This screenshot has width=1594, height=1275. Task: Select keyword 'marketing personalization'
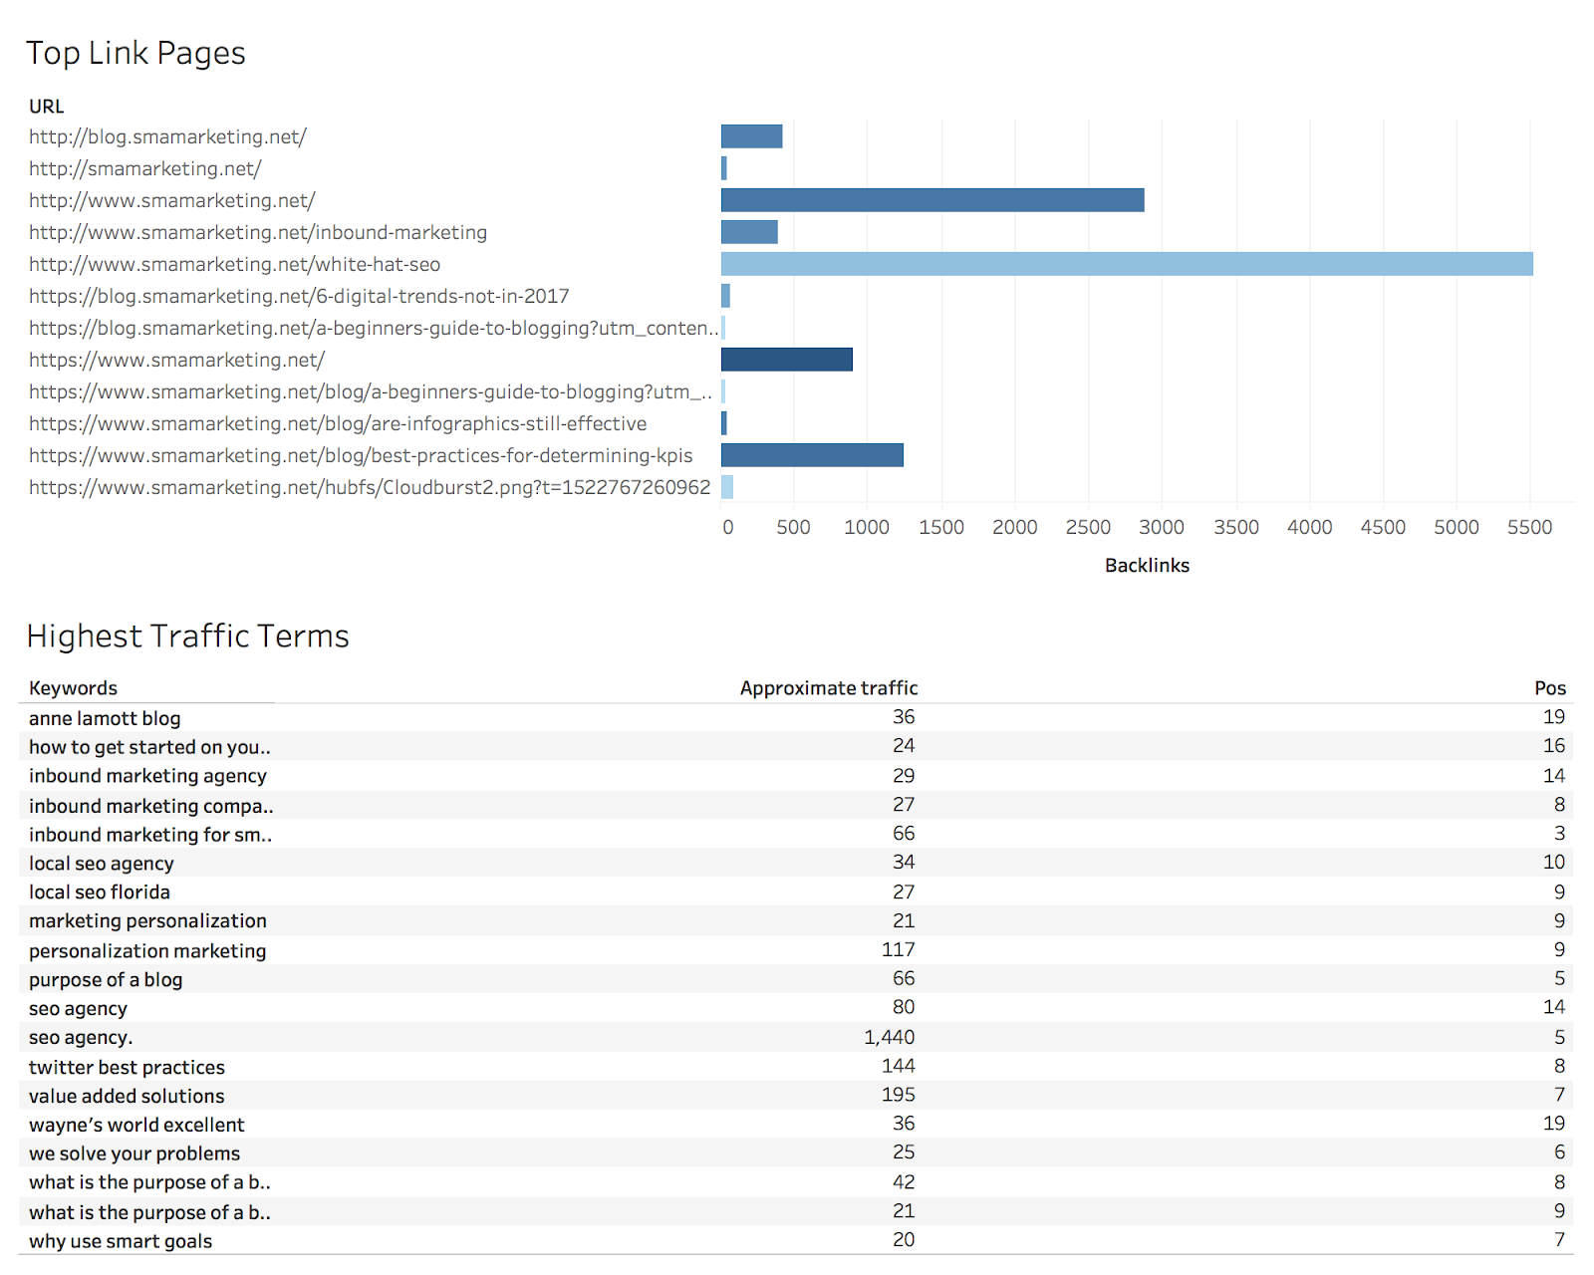point(147,921)
